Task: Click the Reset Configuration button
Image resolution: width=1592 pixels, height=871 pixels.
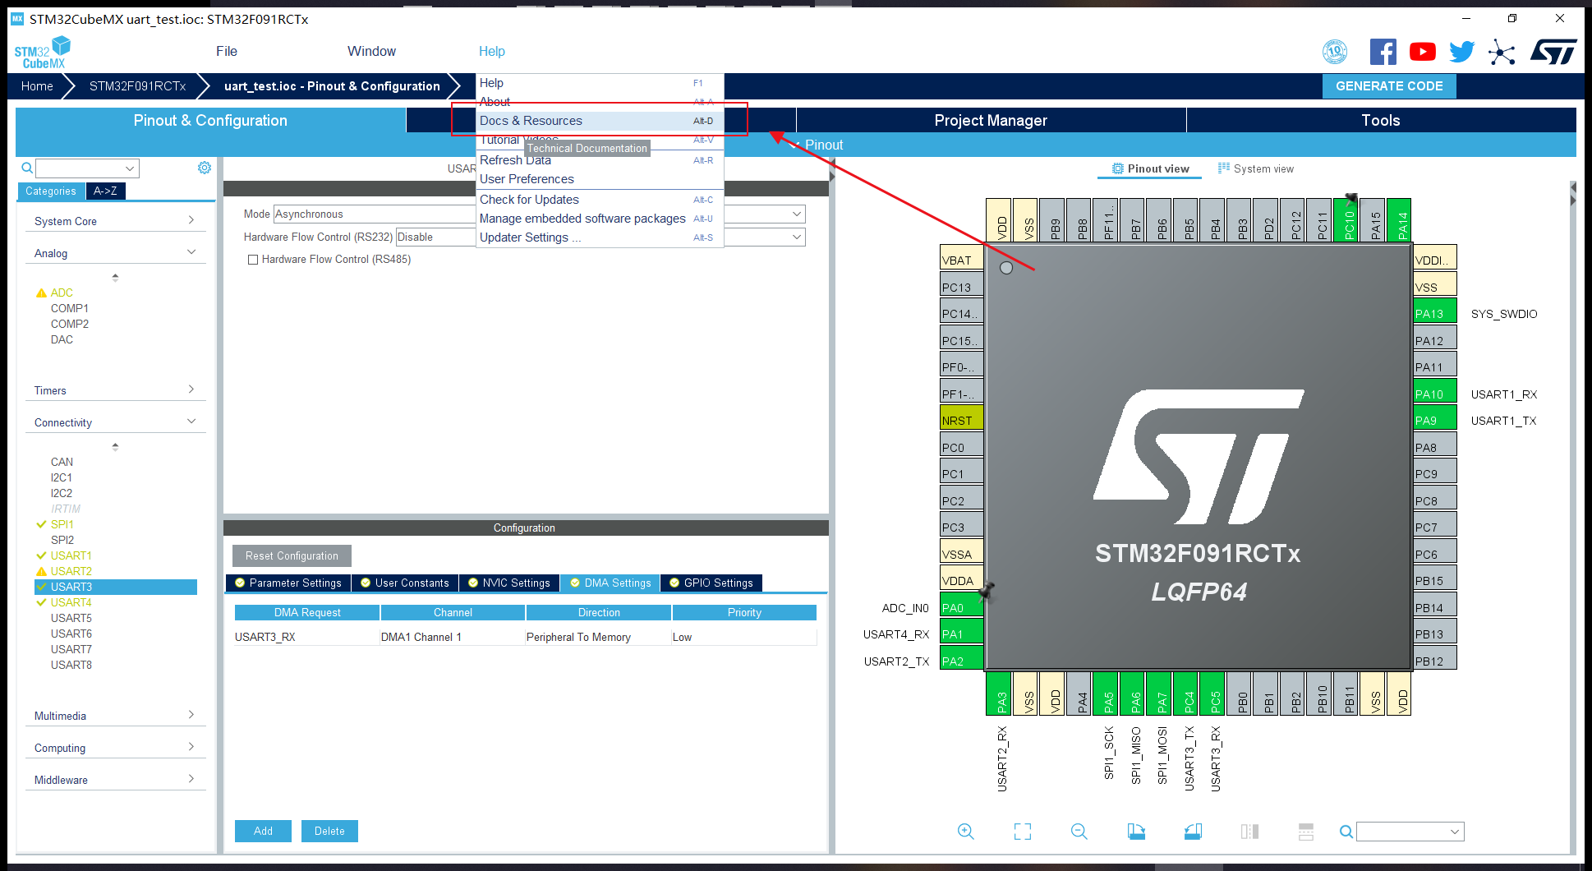Action: pos(291,555)
